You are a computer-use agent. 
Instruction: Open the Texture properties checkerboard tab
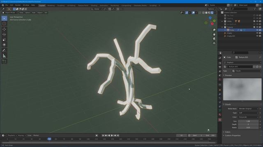[x=220, y=120]
